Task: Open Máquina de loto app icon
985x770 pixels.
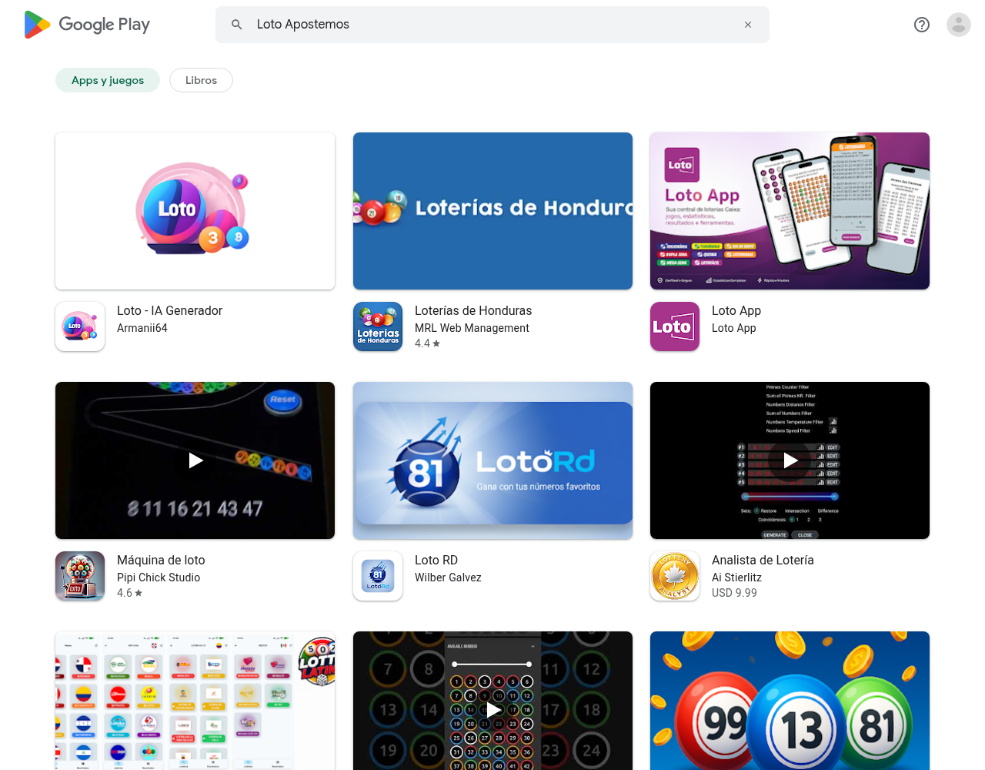Action: [x=80, y=576]
